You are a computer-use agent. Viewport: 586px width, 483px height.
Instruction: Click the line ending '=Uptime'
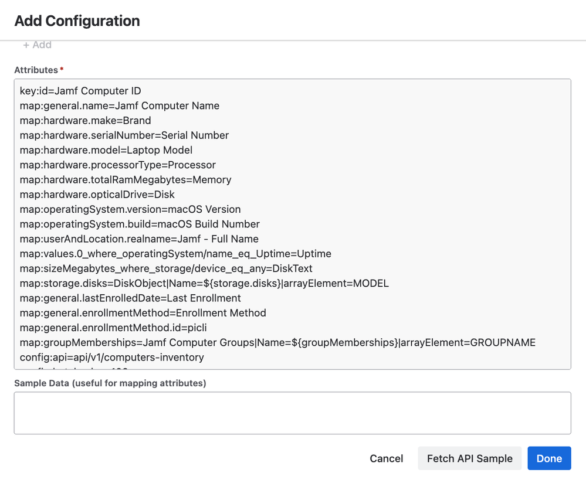pos(175,254)
